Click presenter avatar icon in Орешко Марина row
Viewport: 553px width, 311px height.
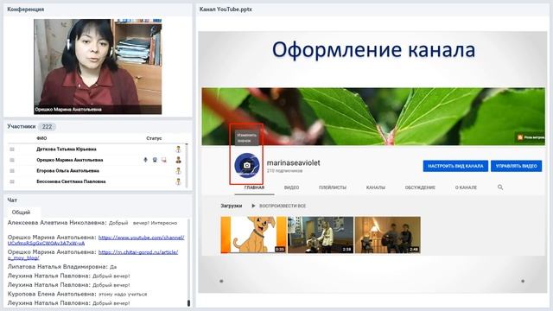pyautogui.click(x=179, y=160)
